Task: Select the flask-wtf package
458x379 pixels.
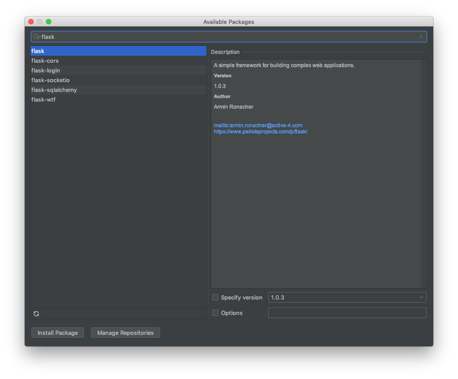Action: coord(118,99)
